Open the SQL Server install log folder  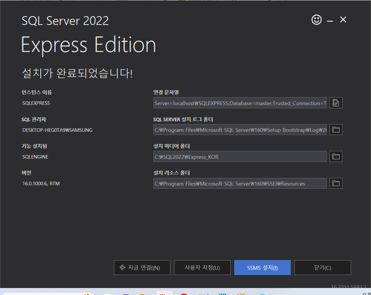click(336, 130)
